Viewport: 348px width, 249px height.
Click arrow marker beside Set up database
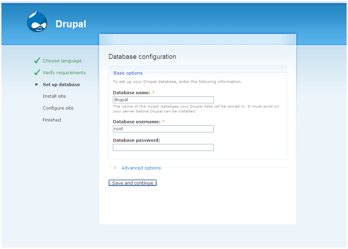pos(36,84)
